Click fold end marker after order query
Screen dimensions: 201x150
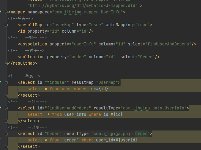(x=6, y=147)
